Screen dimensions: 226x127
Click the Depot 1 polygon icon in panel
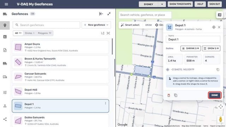coord(169,27)
